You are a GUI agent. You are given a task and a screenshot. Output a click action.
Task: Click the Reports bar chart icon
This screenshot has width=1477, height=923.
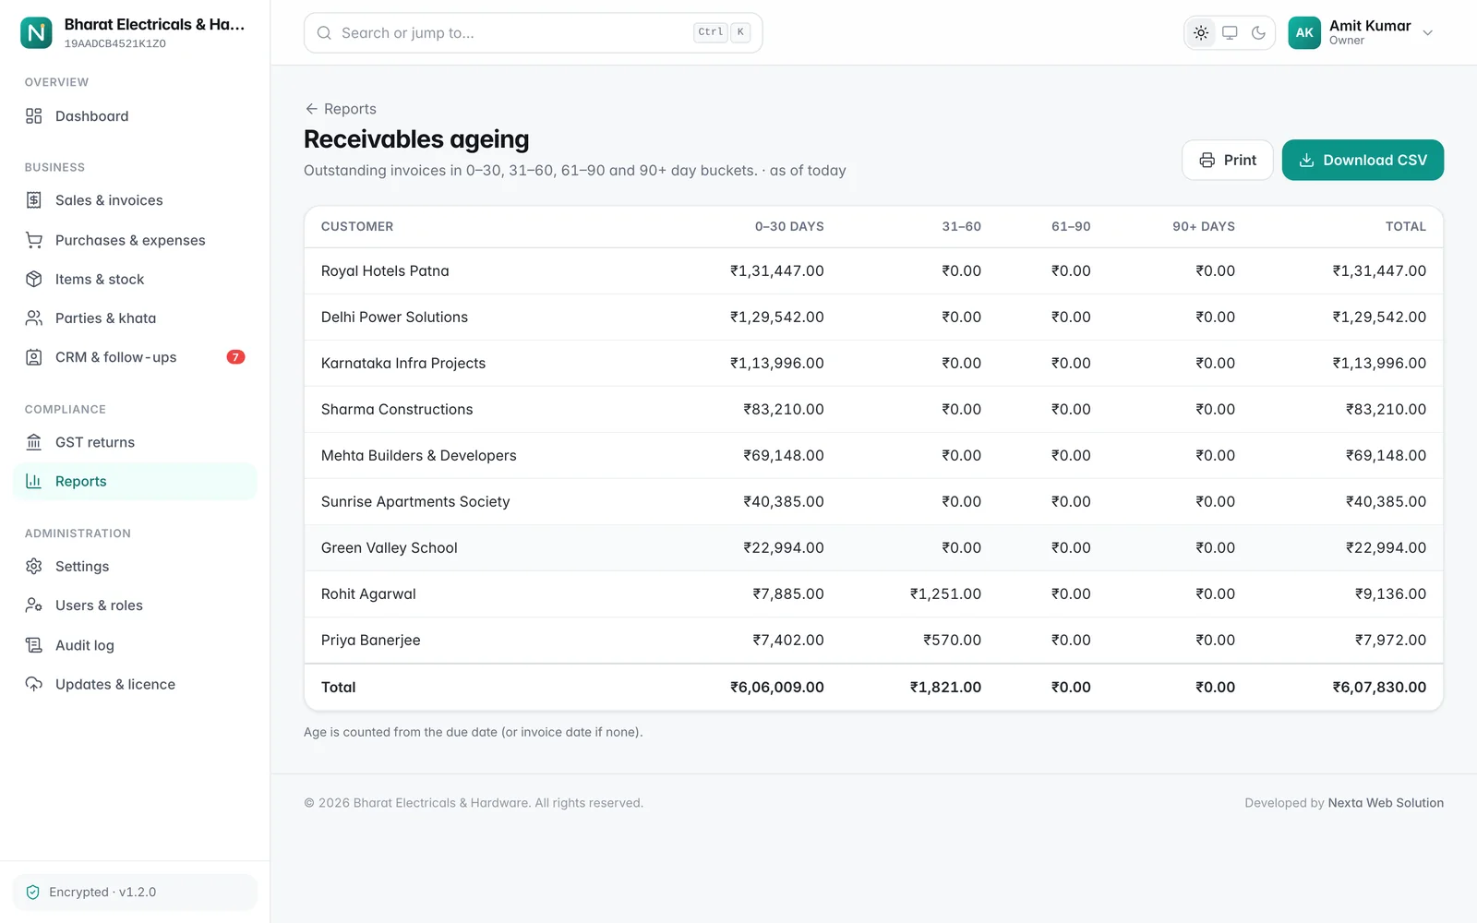[34, 481]
